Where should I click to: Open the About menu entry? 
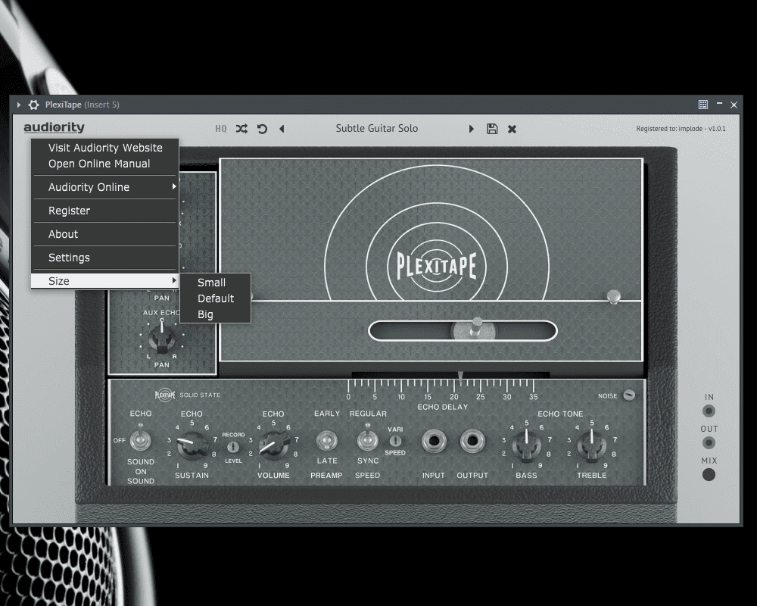point(104,234)
